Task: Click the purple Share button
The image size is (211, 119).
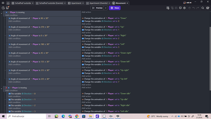Action: click(115, 8)
